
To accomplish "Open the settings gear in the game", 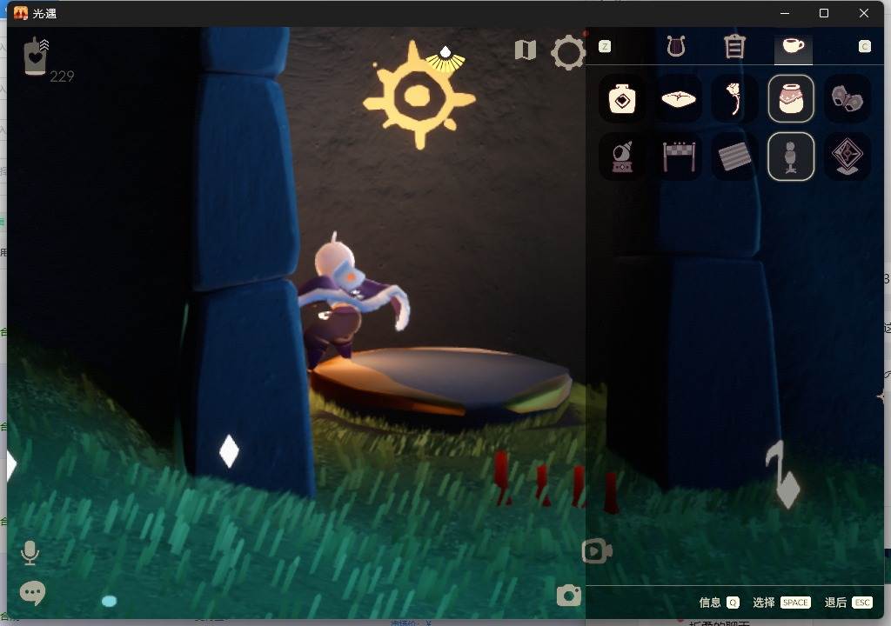I will (567, 52).
